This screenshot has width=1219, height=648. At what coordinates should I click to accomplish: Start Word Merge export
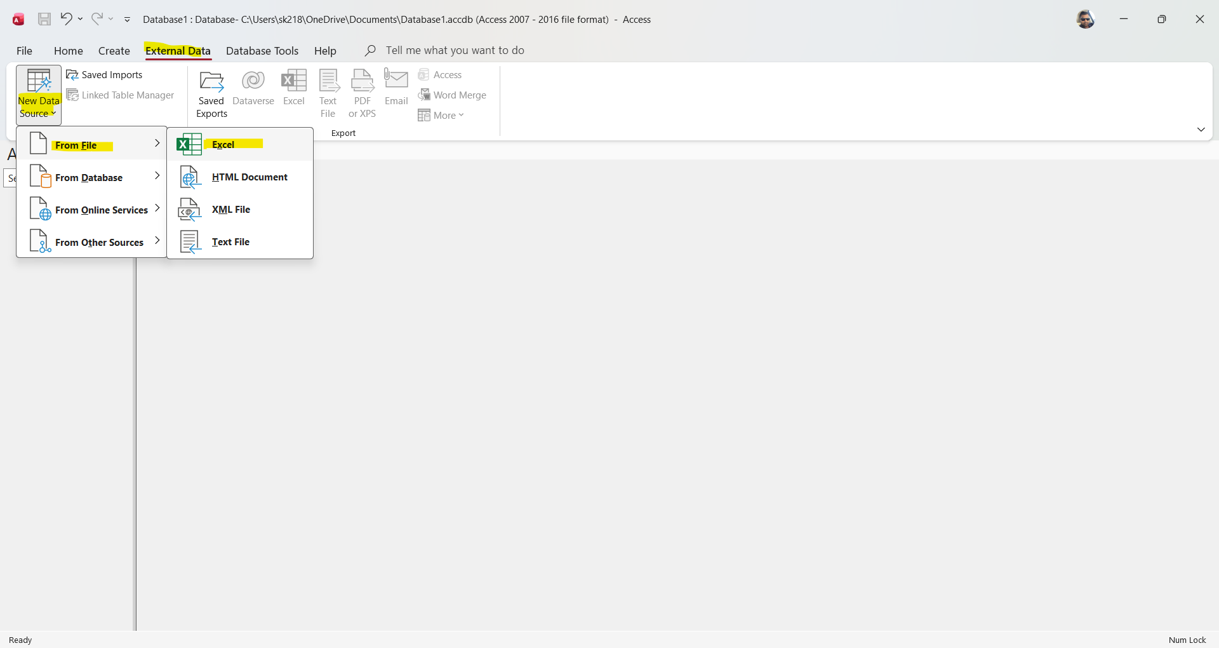coord(452,95)
